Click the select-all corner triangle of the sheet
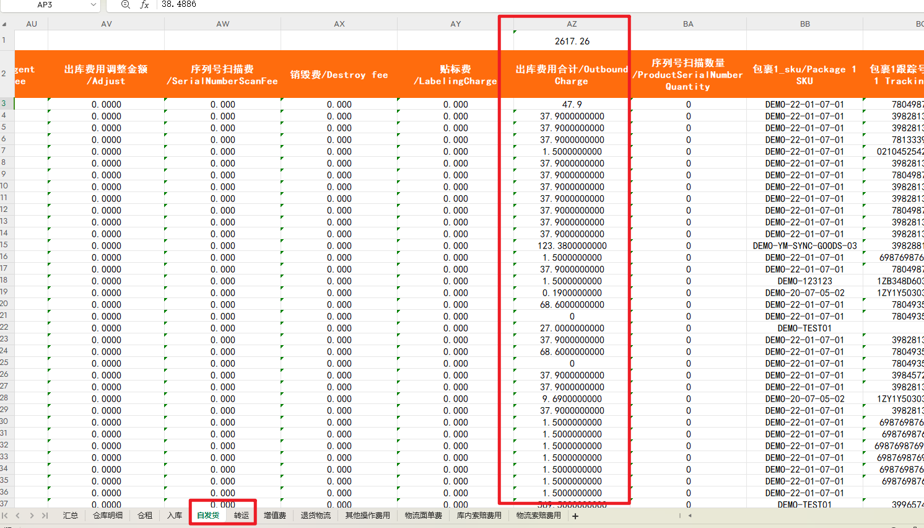Image resolution: width=924 pixels, height=528 pixels. (5, 24)
